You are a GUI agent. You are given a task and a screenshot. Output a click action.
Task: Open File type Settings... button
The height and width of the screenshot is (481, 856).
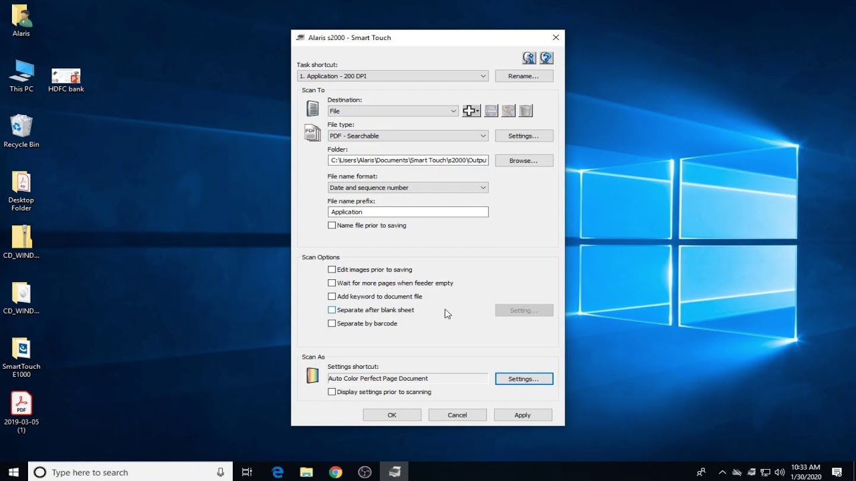(x=524, y=136)
